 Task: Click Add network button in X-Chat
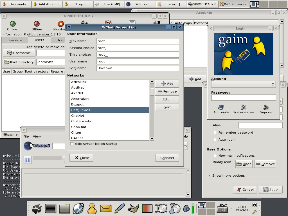tap(167, 84)
